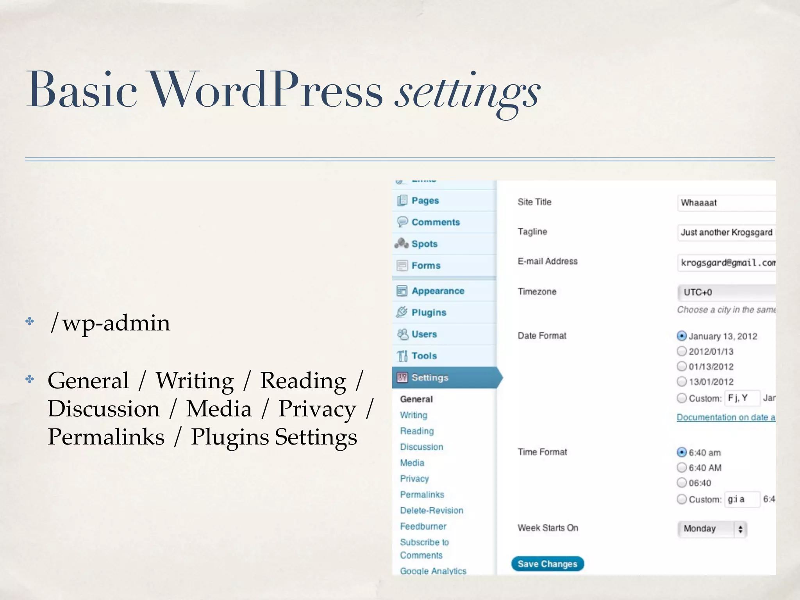The width and height of the screenshot is (800, 600).
Task: Select the Custom date format radio
Action: [682, 398]
